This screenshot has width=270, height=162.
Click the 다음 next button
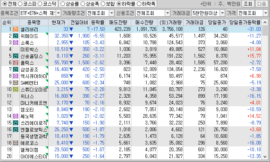(262, 4)
